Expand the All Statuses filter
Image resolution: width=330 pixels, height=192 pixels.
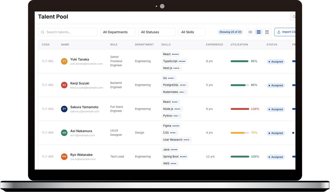157,32
